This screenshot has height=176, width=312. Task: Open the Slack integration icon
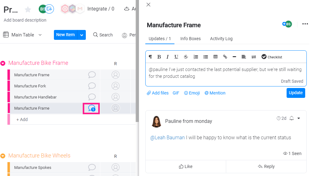coord(73,9)
